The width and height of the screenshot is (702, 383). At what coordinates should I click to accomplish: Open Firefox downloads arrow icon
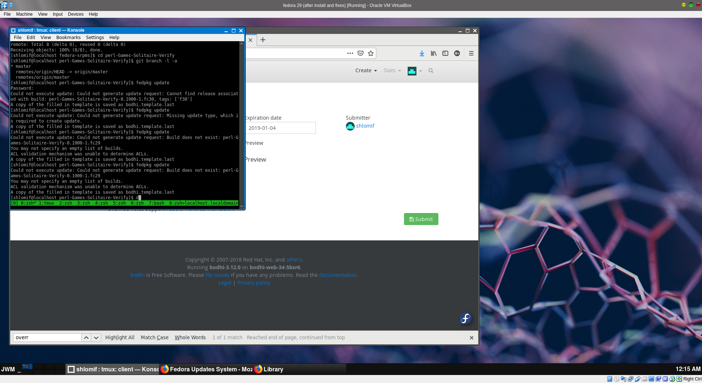click(422, 53)
